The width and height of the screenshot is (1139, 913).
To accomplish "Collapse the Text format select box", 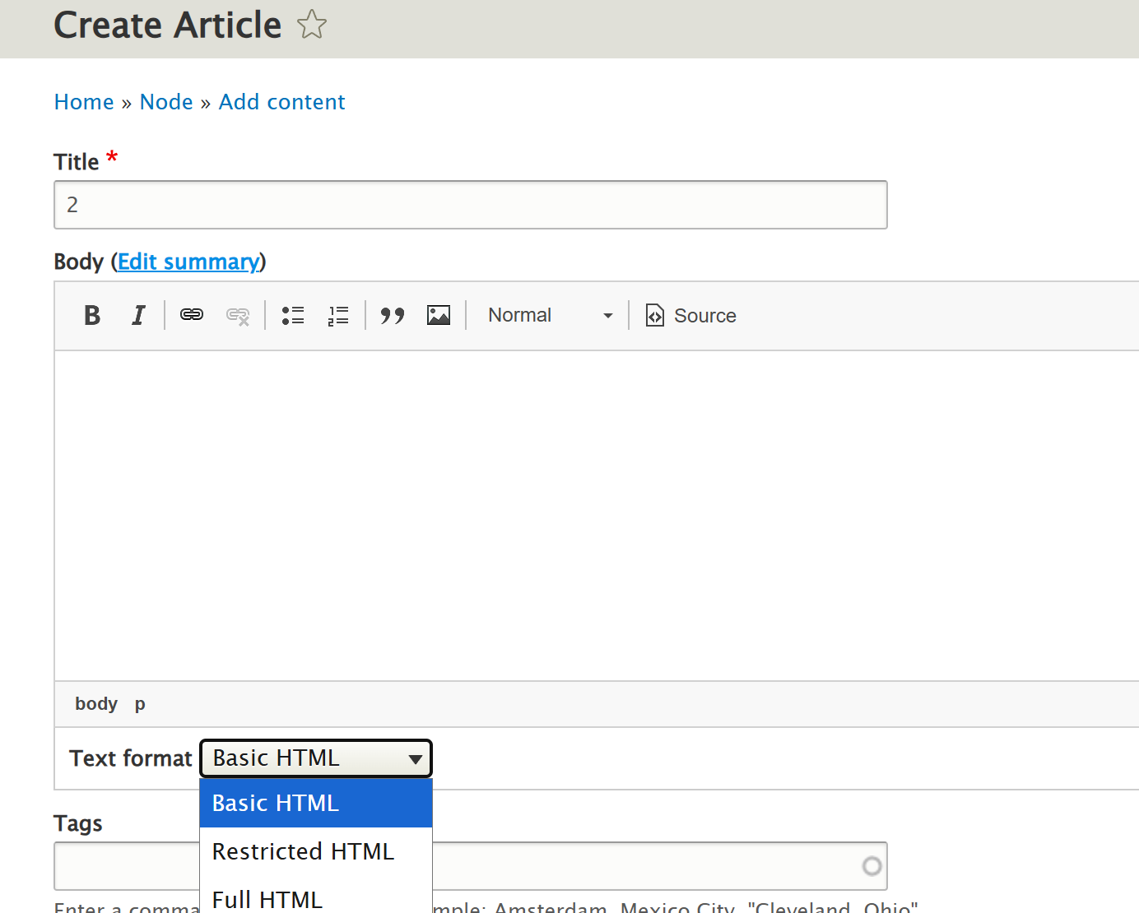I will (x=316, y=758).
